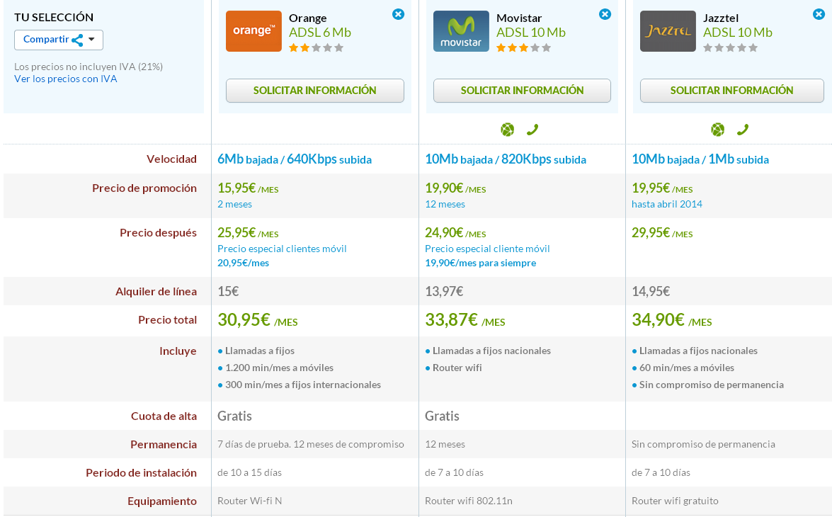Click Orange 'Precio especial clientes móvil' text
This screenshot has height=517, width=832.
(x=282, y=249)
